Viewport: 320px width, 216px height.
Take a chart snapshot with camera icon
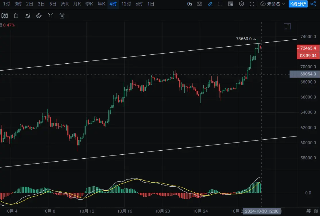[x=200, y=4]
